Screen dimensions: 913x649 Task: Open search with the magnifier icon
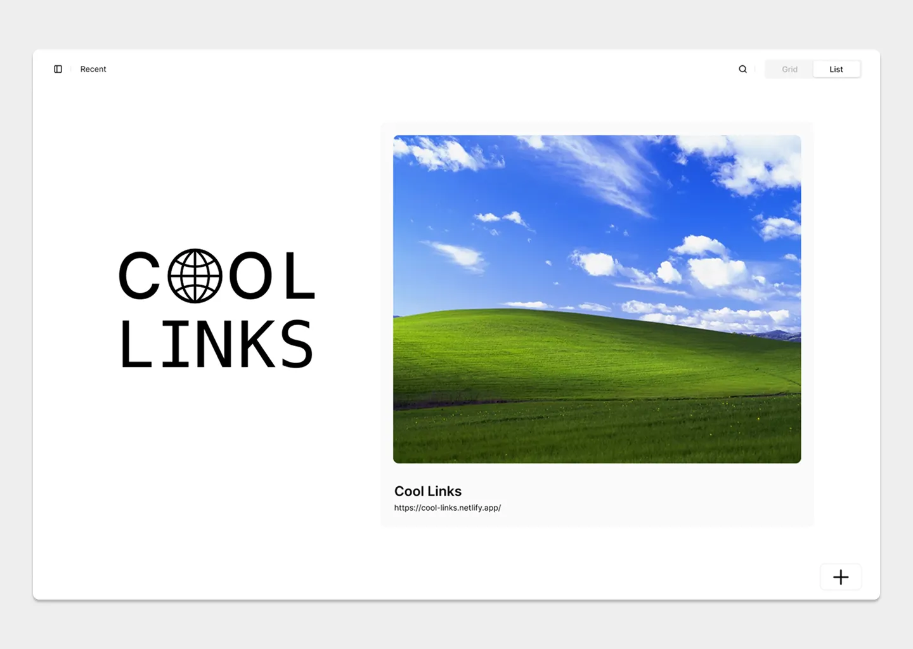[x=742, y=69]
